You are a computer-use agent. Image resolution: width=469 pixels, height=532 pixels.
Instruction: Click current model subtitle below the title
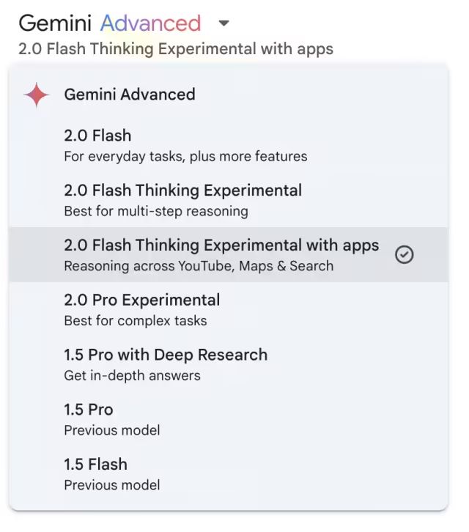176,49
